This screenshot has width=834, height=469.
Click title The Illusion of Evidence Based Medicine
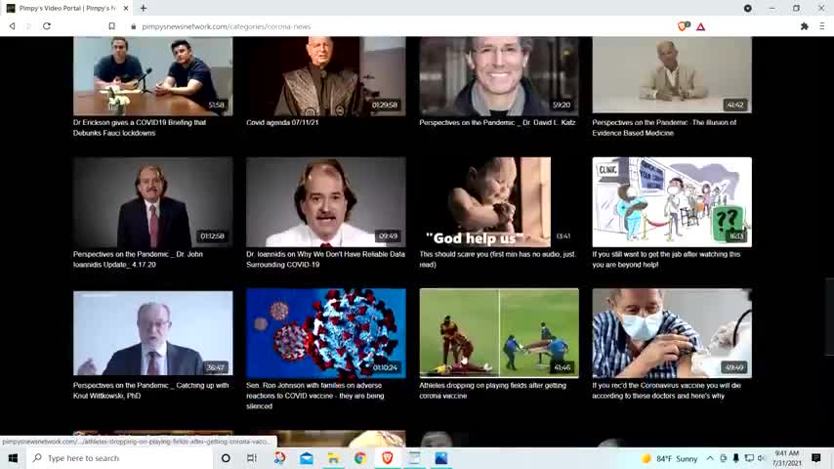[x=664, y=128]
